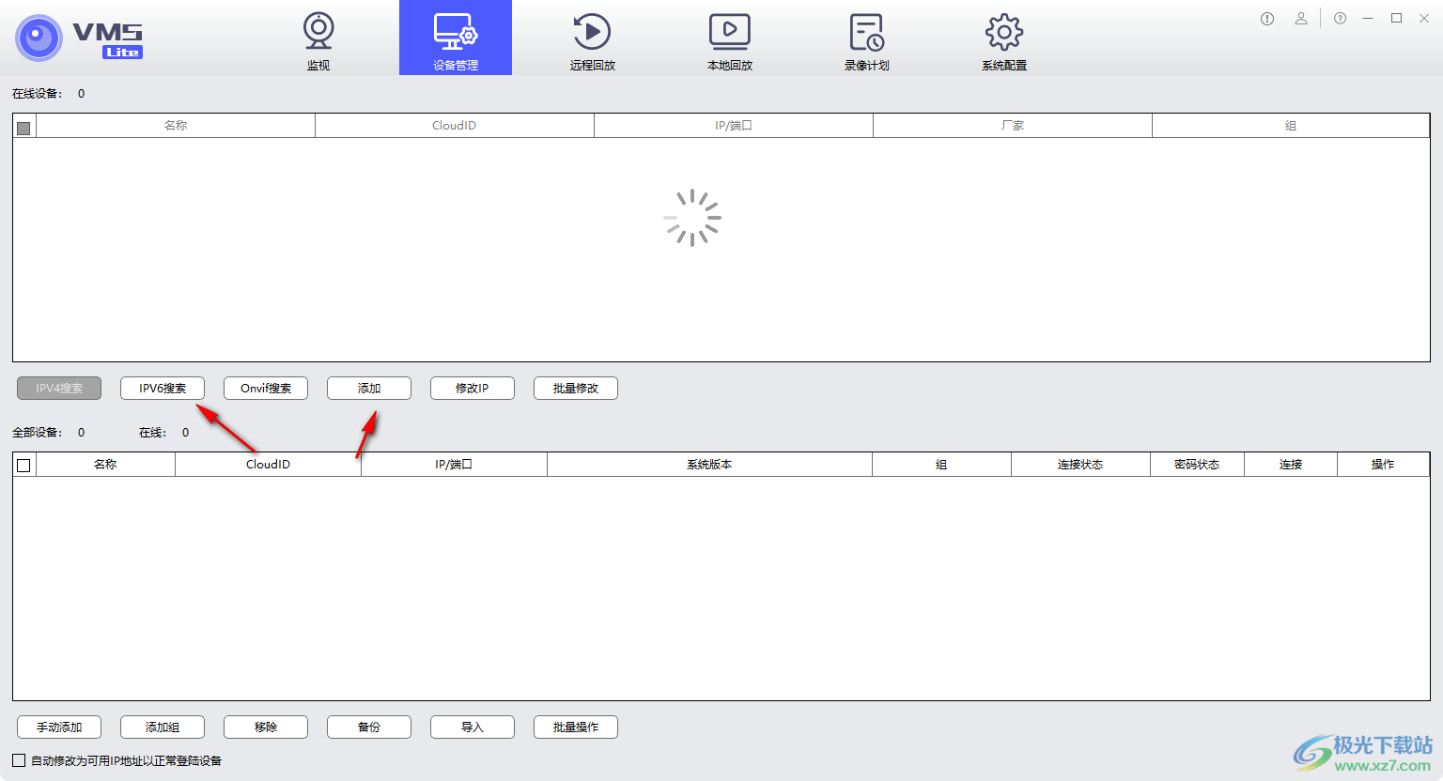The width and height of the screenshot is (1443, 781).
Task: Select the 远程回放 remote playback icon
Action: click(592, 32)
